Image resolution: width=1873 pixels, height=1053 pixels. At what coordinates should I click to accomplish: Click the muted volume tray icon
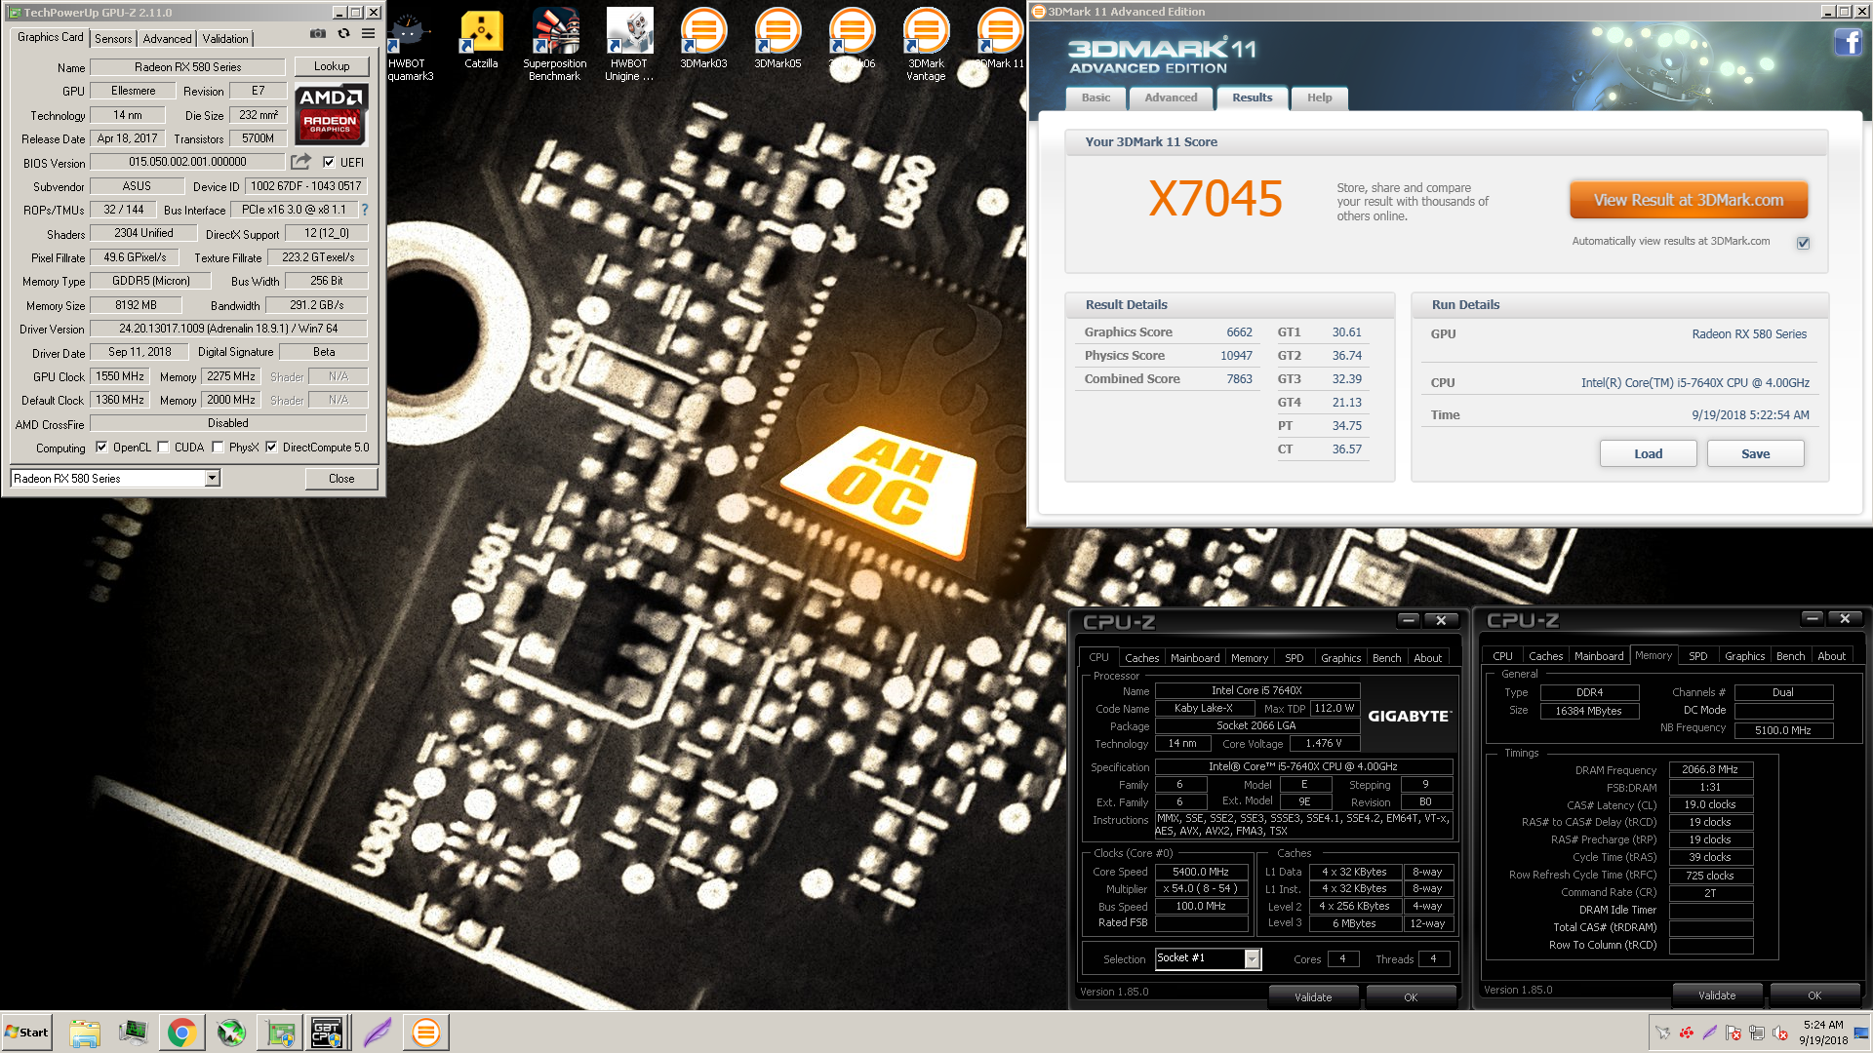(x=1780, y=1033)
